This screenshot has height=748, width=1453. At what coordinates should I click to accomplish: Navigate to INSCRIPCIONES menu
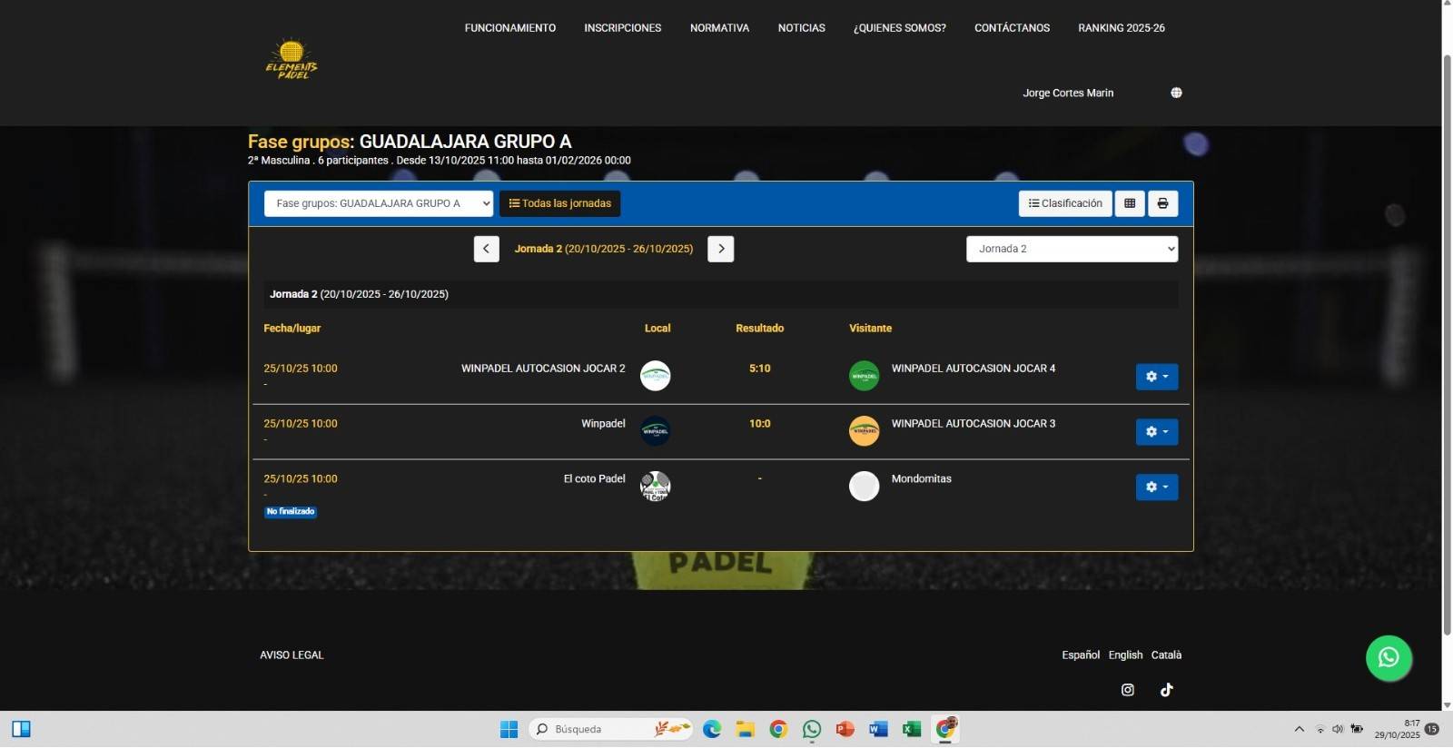click(622, 28)
